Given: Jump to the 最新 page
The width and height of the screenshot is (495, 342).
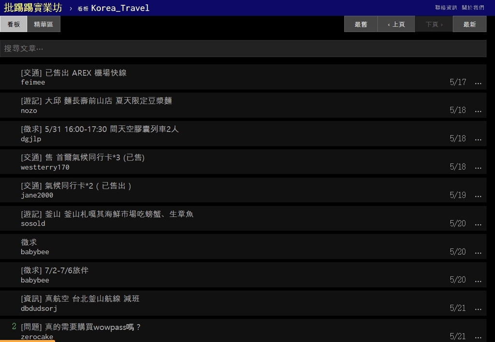Looking at the screenshot, I should [x=469, y=24].
